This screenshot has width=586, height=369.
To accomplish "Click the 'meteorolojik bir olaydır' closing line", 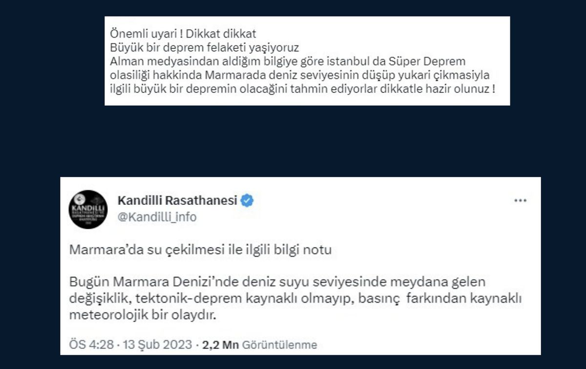I will pos(142,314).
